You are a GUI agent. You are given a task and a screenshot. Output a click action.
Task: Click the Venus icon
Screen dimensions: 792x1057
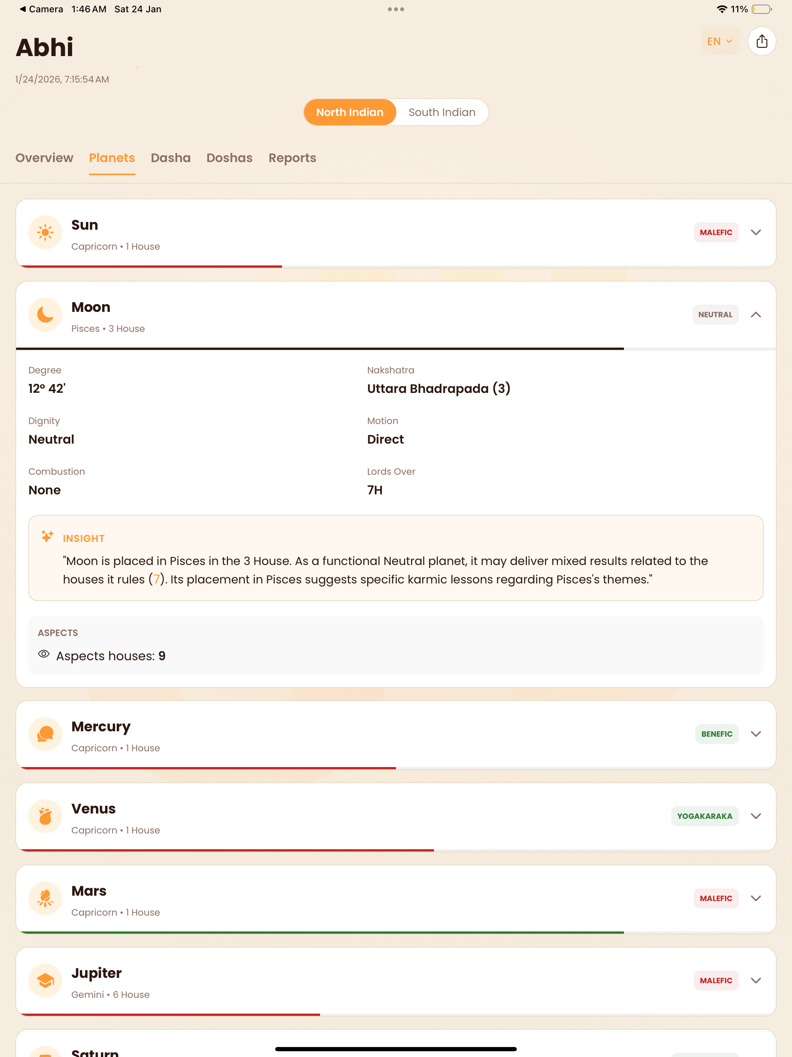[x=45, y=816]
